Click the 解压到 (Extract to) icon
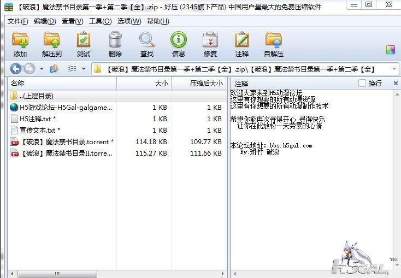Screen dimensions: 401x278 tap(52, 44)
